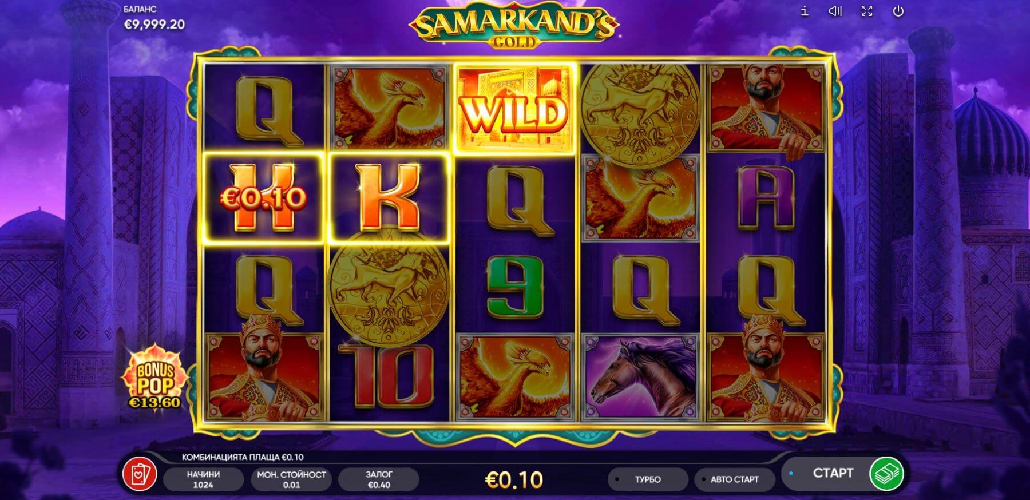Viewport: 1030px width, 500px height.
Task: Click the €0.10 win amount display
Action: [514, 480]
